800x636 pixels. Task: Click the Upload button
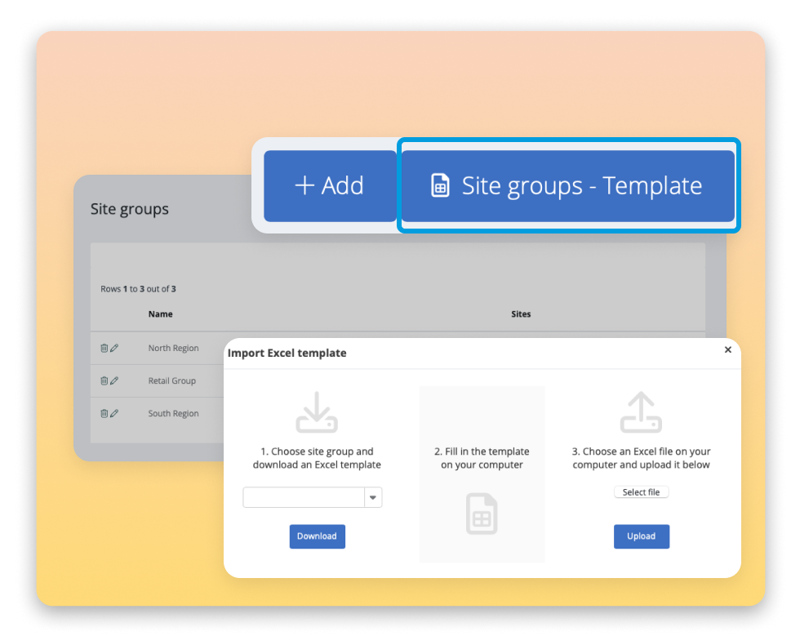(x=642, y=536)
